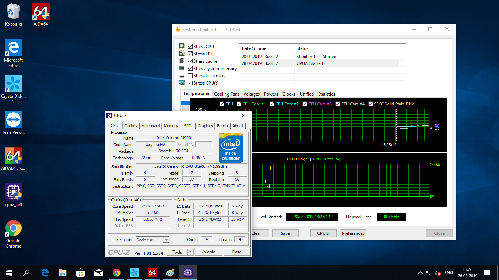
Task: Uncheck Stress system memory checkbox
Action: [190, 69]
